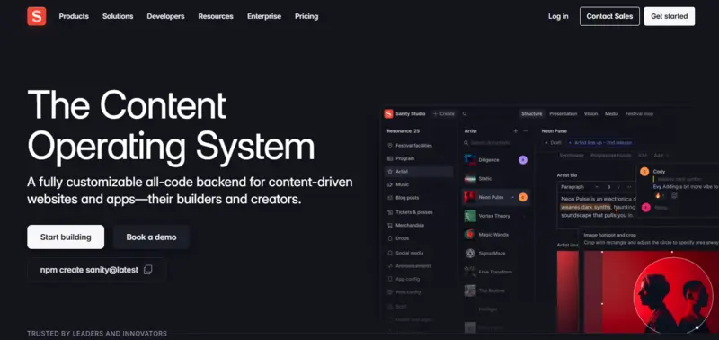The image size is (719, 340).
Task: Open the Solutions menu
Action: pos(118,16)
